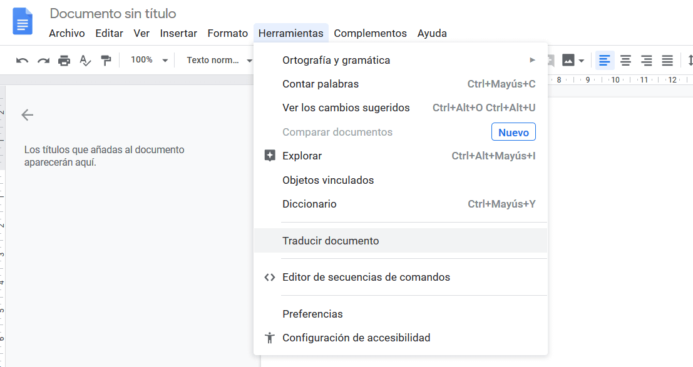Open Preferencias
693x367 pixels.
tap(401, 314)
